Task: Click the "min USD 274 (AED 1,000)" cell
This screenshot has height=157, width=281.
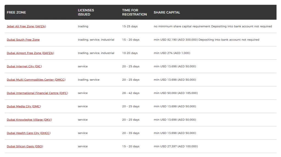Action: coord(172,53)
